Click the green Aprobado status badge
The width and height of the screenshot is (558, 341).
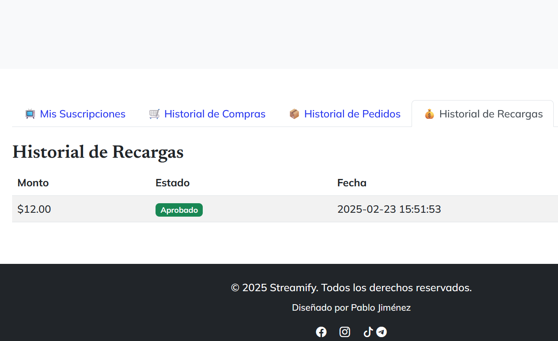click(x=179, y=210)
